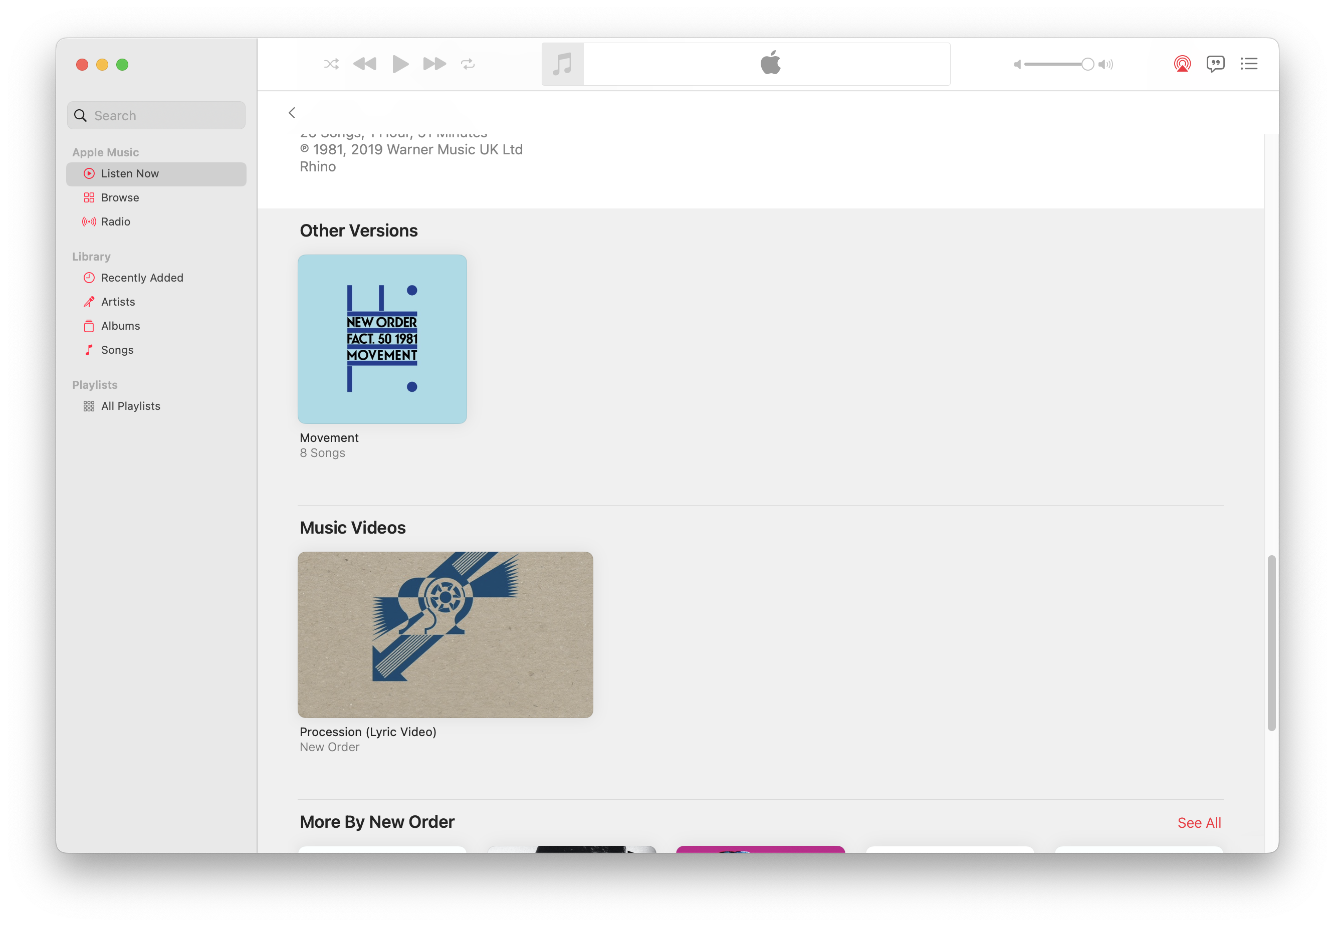Click the Apple logo in the now playing display
Screen dimensions: 1335x927
[770, 63]
